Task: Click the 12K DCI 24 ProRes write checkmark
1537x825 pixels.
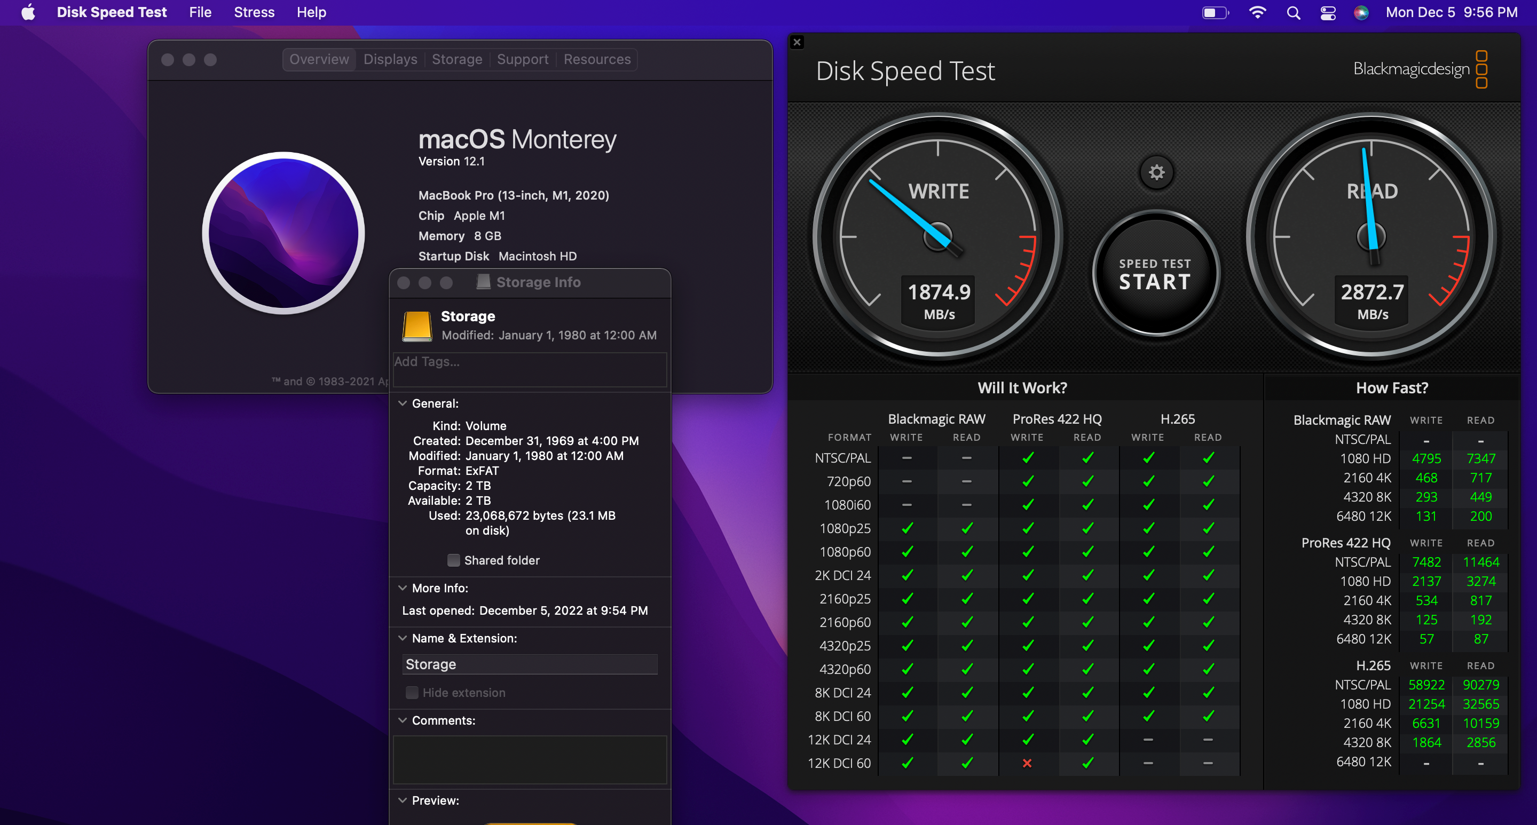Action: click(1028, 740)
